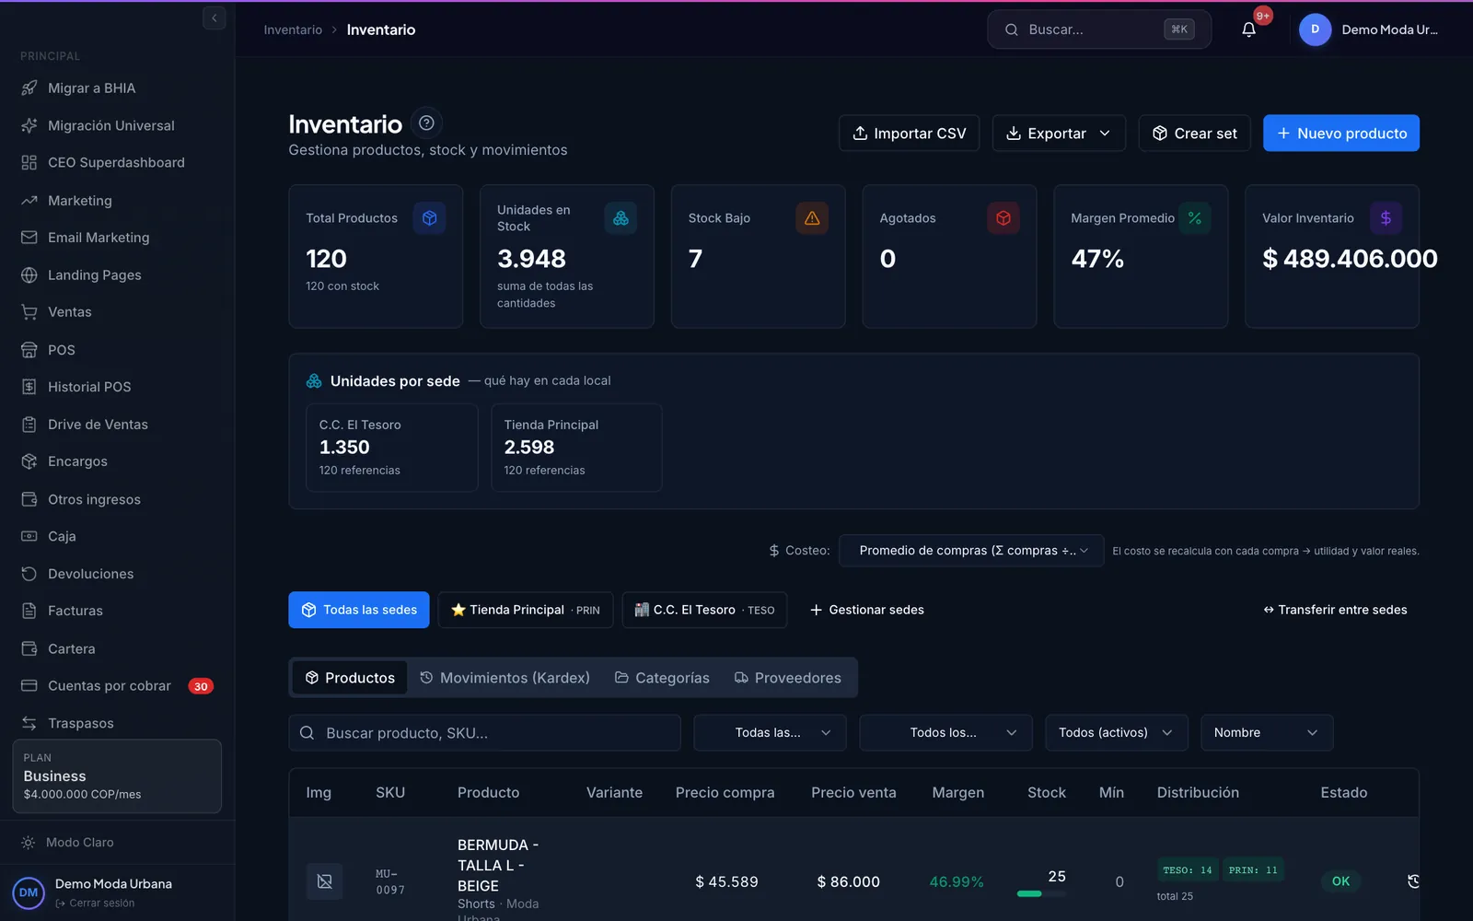Screen dimensions: 1473x921
Task: Click the Valor Inventario dollar icon
Action: 1386,218
